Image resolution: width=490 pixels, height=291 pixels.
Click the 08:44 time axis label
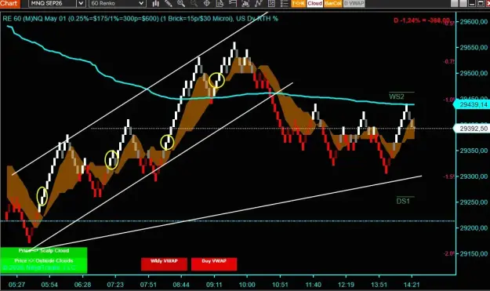181,285
